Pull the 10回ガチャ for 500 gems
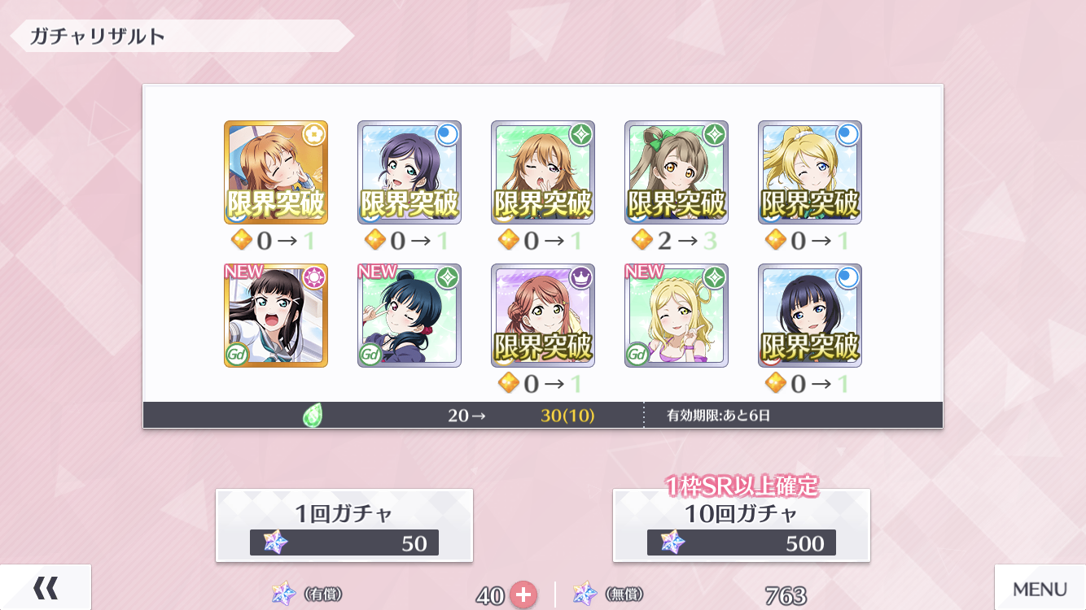Image resolution: width=1086 pixels, height=610 pixels. (742, 525)
